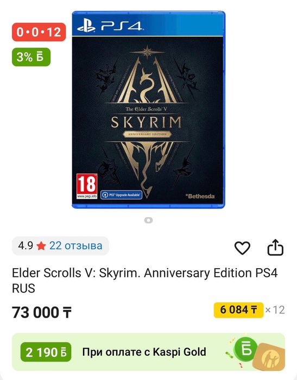Click the PEGI 18 age rating icon
The height and width of the screenshot is (380, 297).
coord(87,186)
